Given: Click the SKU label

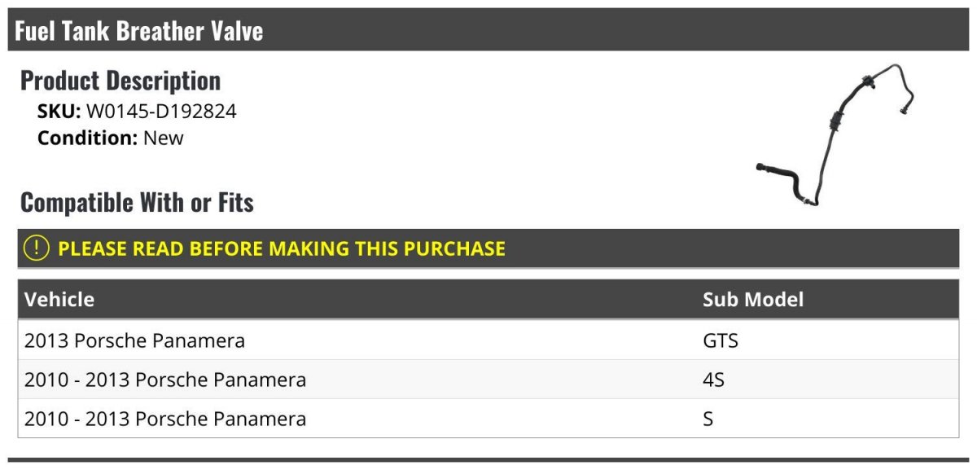Looking at the screenshot, I should point(59,112).
